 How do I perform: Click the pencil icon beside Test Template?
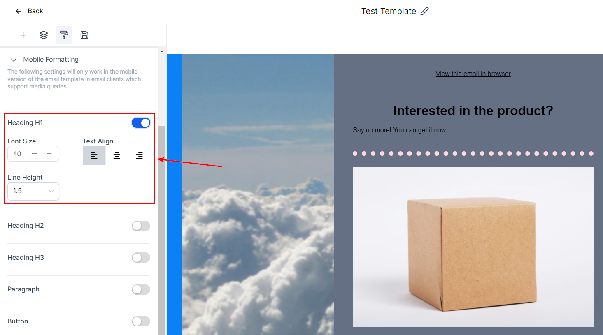[x=424, y=11]
